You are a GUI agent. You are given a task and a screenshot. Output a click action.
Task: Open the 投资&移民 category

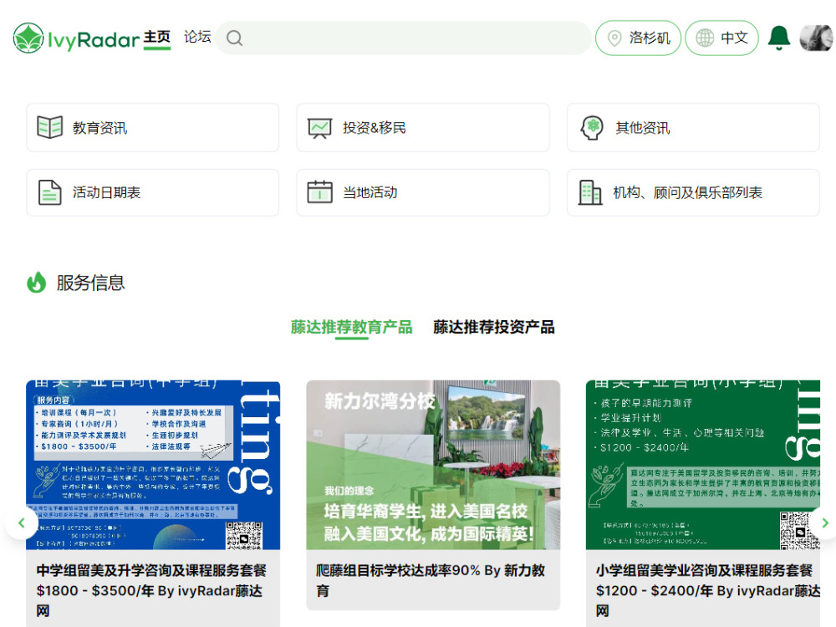[x=423, y=127]
